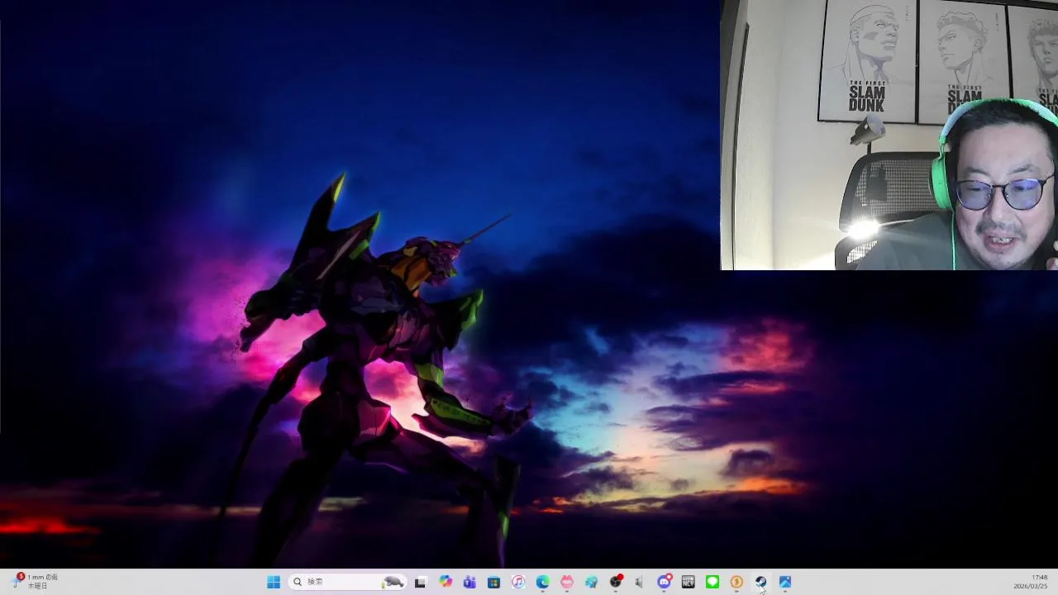Screen dimensions: 1058x595
Task: Open the teal elephant icon app
Action: [x=591, y=582]
